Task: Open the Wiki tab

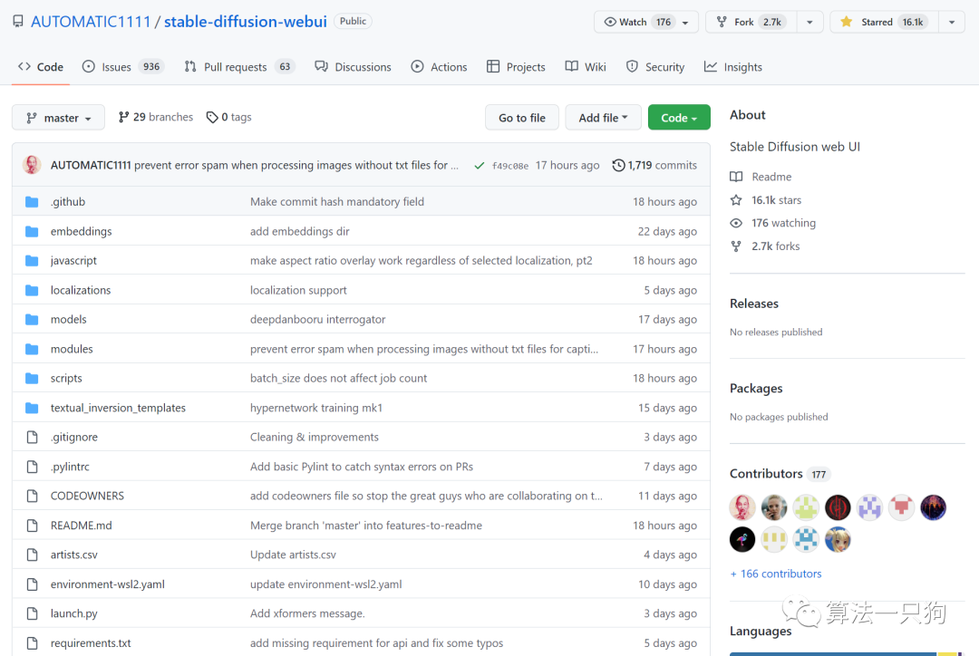Action: 586,67
